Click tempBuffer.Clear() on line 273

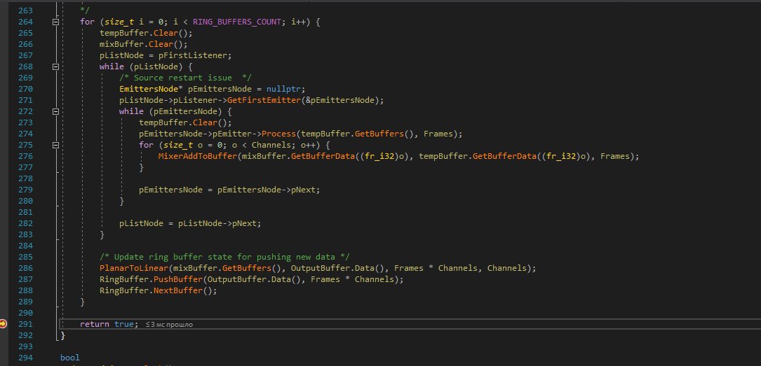[x=185, y=122]
